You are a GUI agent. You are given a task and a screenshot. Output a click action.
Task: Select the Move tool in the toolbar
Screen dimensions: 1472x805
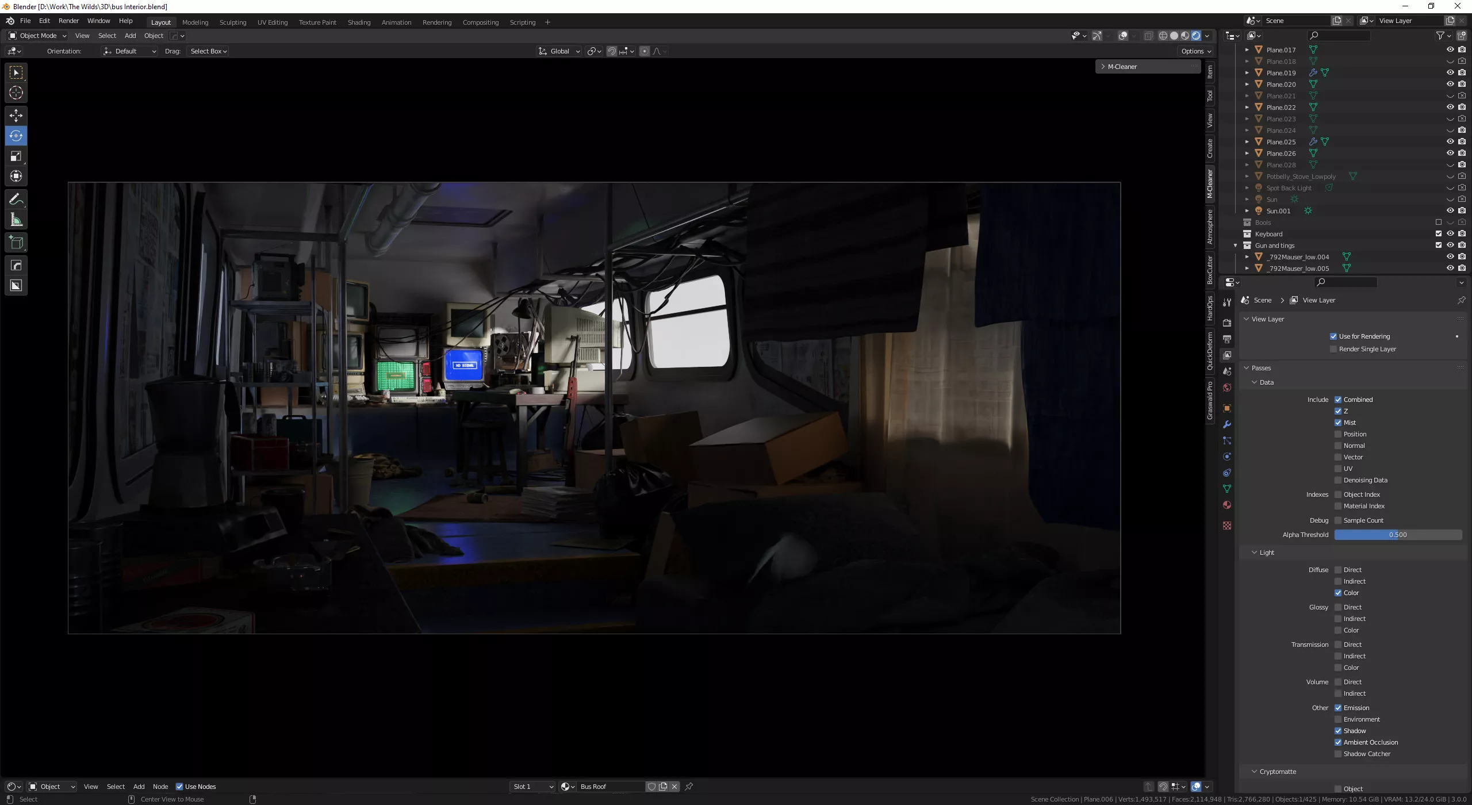16,116
